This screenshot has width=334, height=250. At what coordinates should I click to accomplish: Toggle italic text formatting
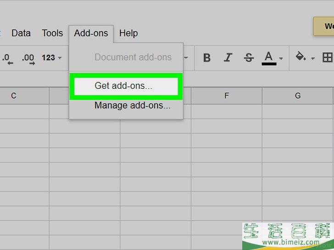click(228, 58)
